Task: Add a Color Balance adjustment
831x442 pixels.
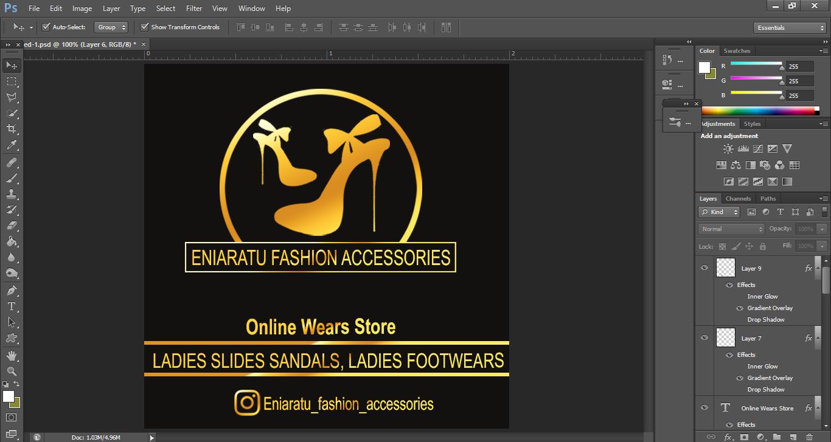Action: pyautogui.click(x=735, y=165)
